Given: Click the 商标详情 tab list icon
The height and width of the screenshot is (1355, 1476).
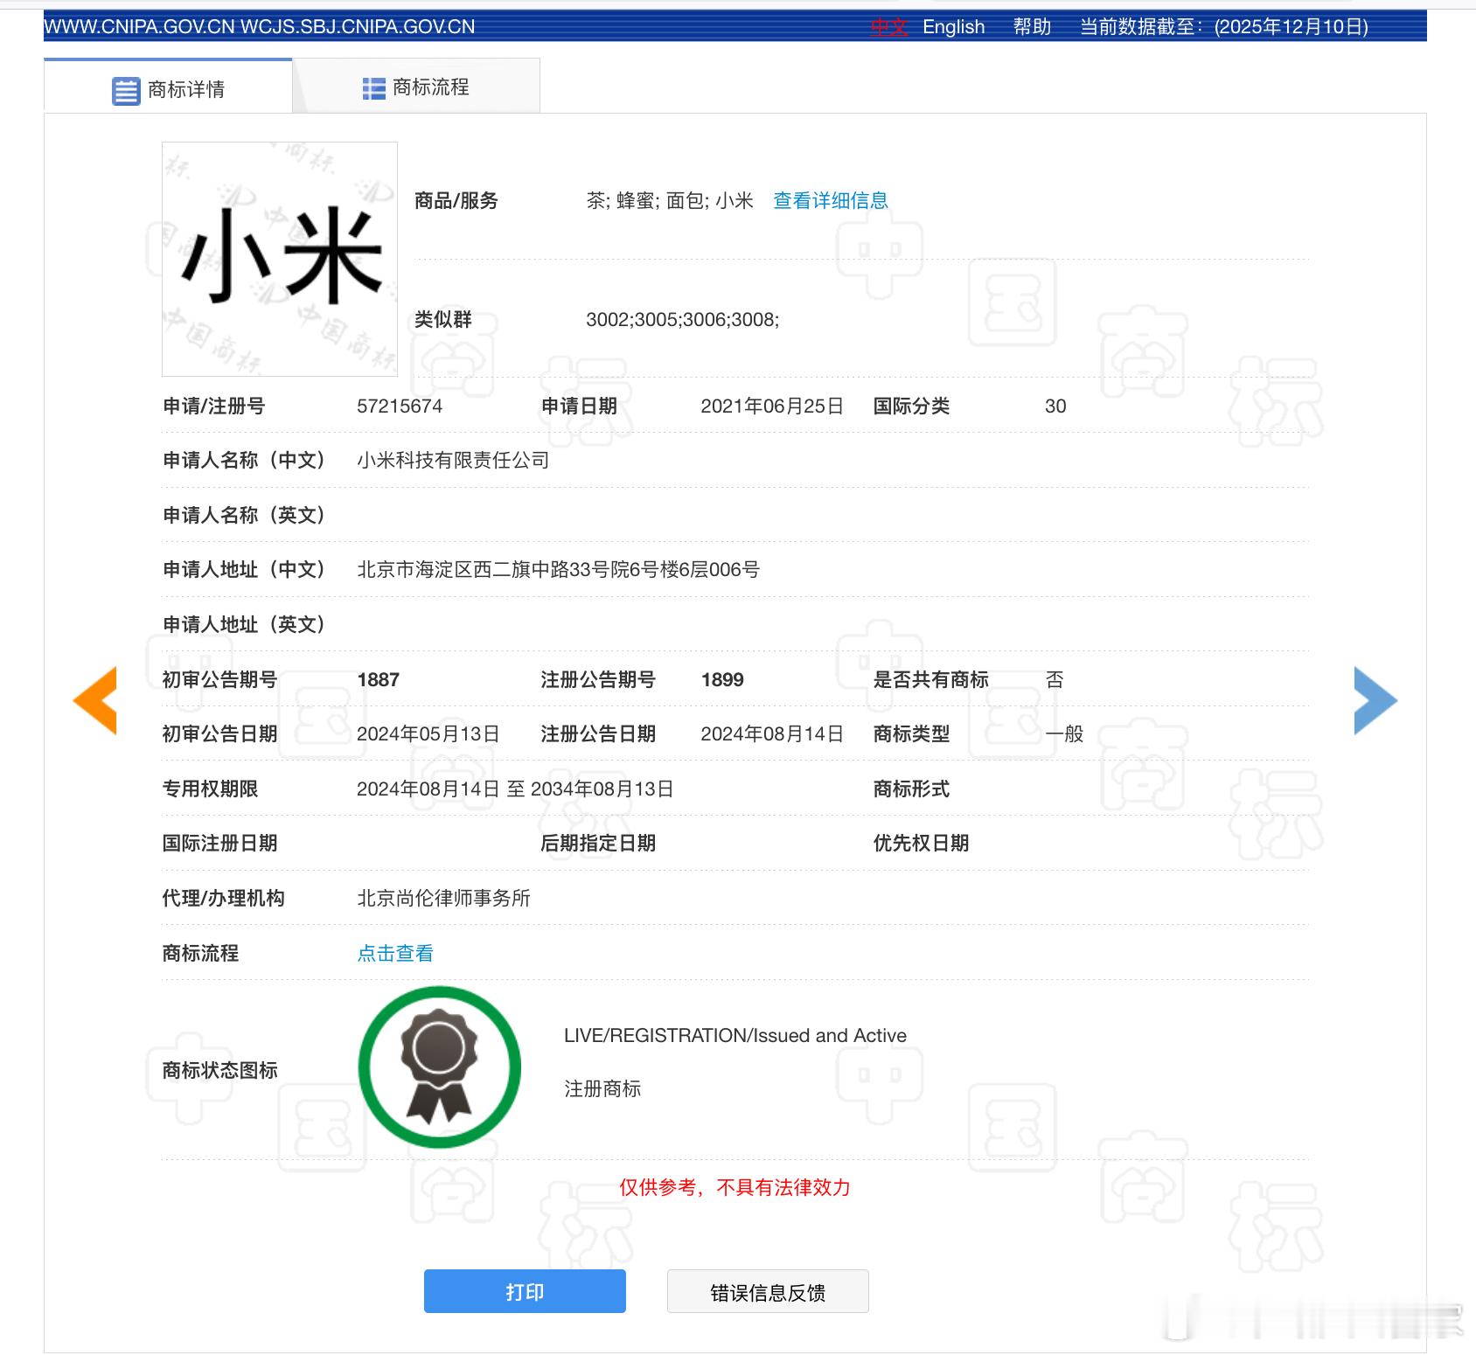Looking at the screenshot, I should (126, 90).
